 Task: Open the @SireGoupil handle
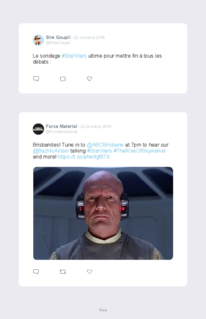[58, 43]
